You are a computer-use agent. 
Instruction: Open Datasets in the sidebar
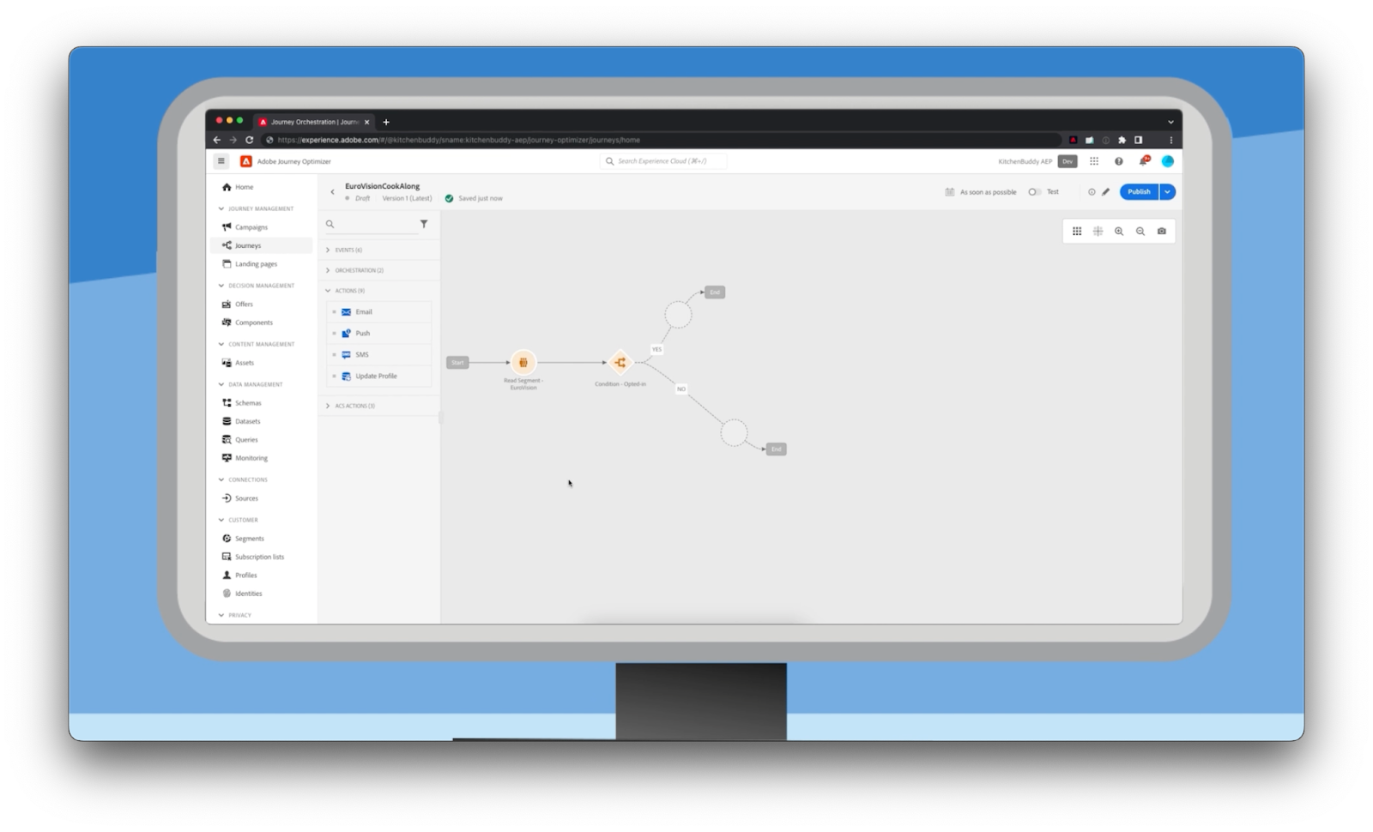click(x=241, y=421)
